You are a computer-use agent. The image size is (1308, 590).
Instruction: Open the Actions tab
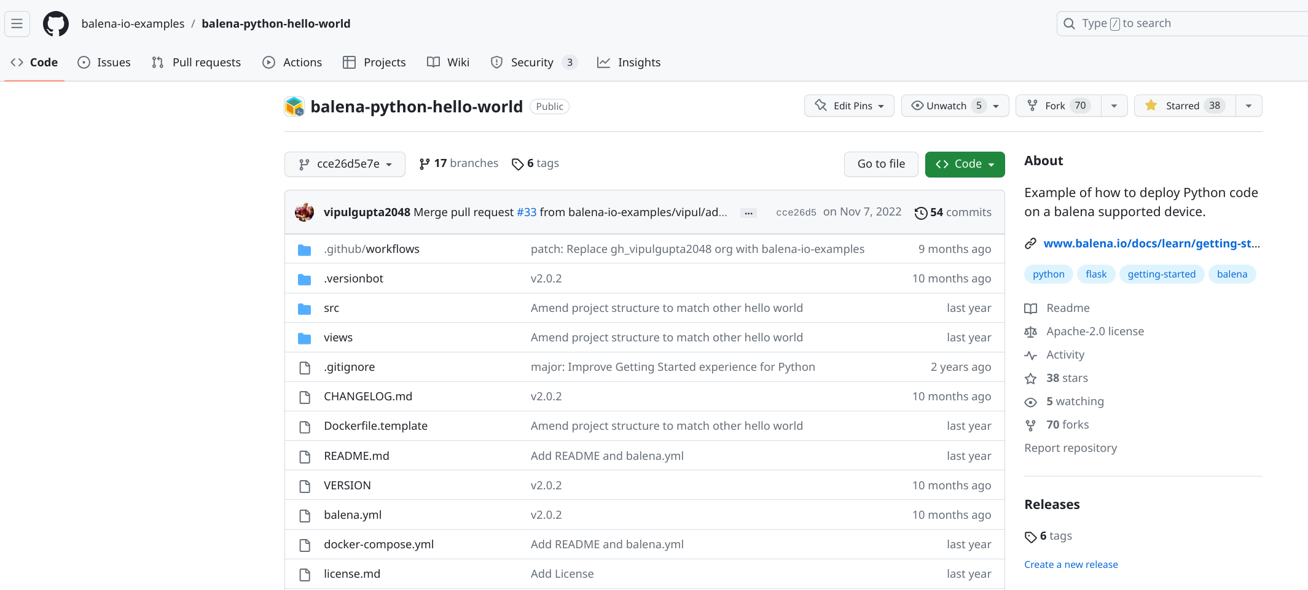pos(292,63)
